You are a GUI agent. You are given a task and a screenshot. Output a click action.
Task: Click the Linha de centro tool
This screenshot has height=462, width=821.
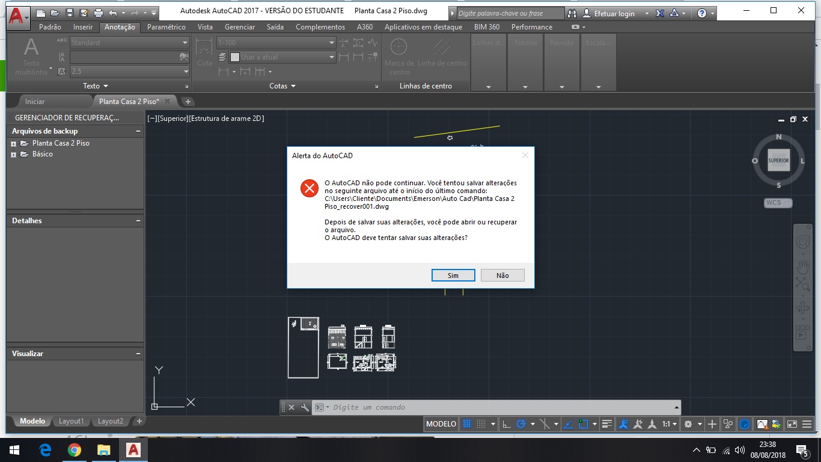pyautogui.click(x=442, y=53)
